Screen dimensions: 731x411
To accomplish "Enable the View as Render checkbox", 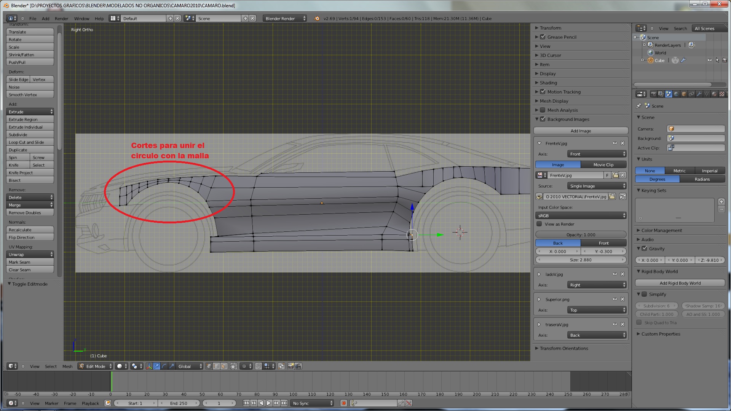I will point(539,224).
